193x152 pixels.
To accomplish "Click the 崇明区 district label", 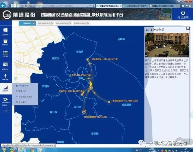I will click(x=121, y=39).
